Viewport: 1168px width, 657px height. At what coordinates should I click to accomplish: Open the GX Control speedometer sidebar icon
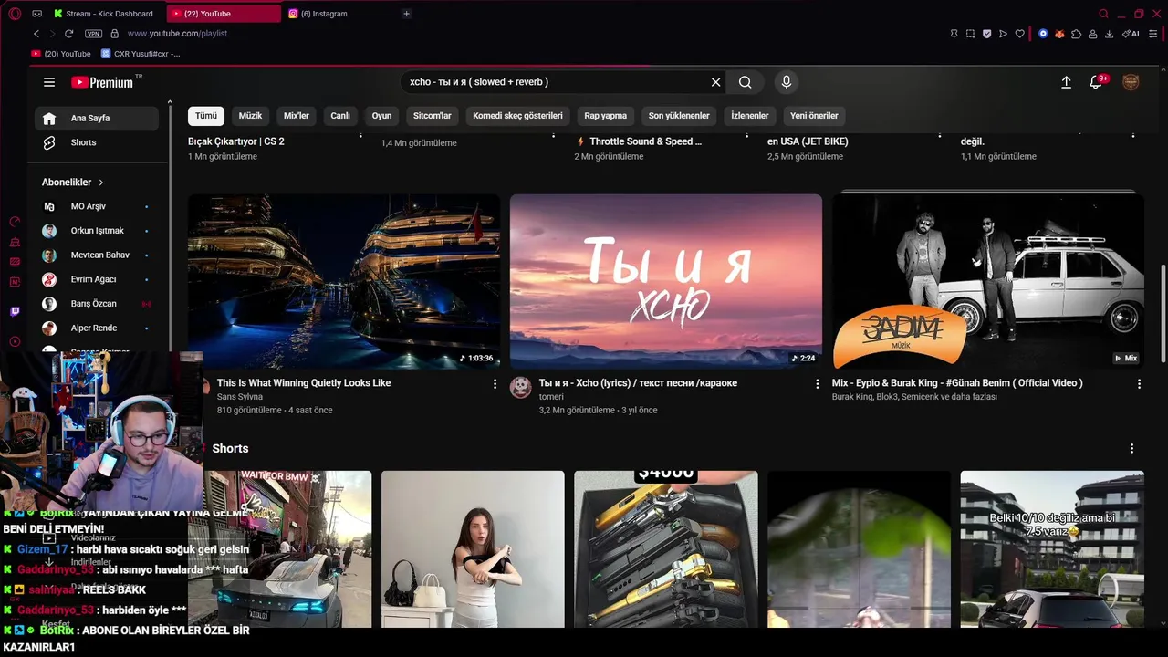click(15, 222)
